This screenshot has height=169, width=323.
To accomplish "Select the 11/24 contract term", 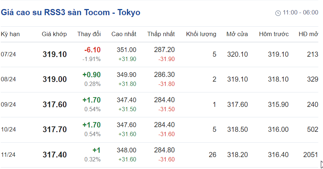I will (x=8, y=155).
